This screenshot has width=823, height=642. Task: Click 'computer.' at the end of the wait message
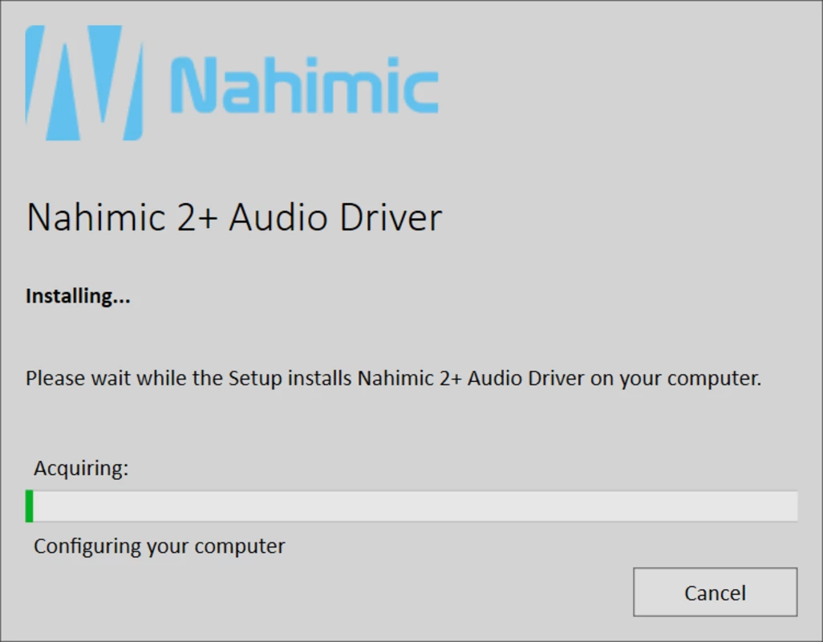pos(714,379)
